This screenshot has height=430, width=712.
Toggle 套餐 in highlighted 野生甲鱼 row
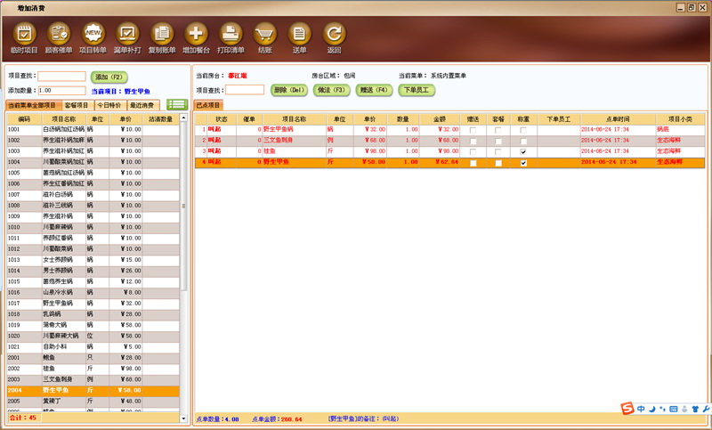point(498,163)
